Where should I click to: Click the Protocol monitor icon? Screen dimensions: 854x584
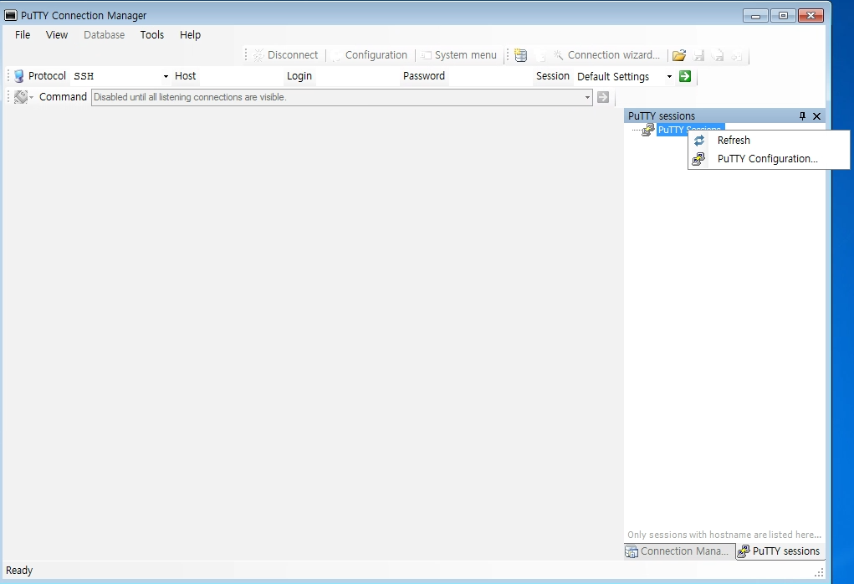pyautogui.click(x=19, y=76)
